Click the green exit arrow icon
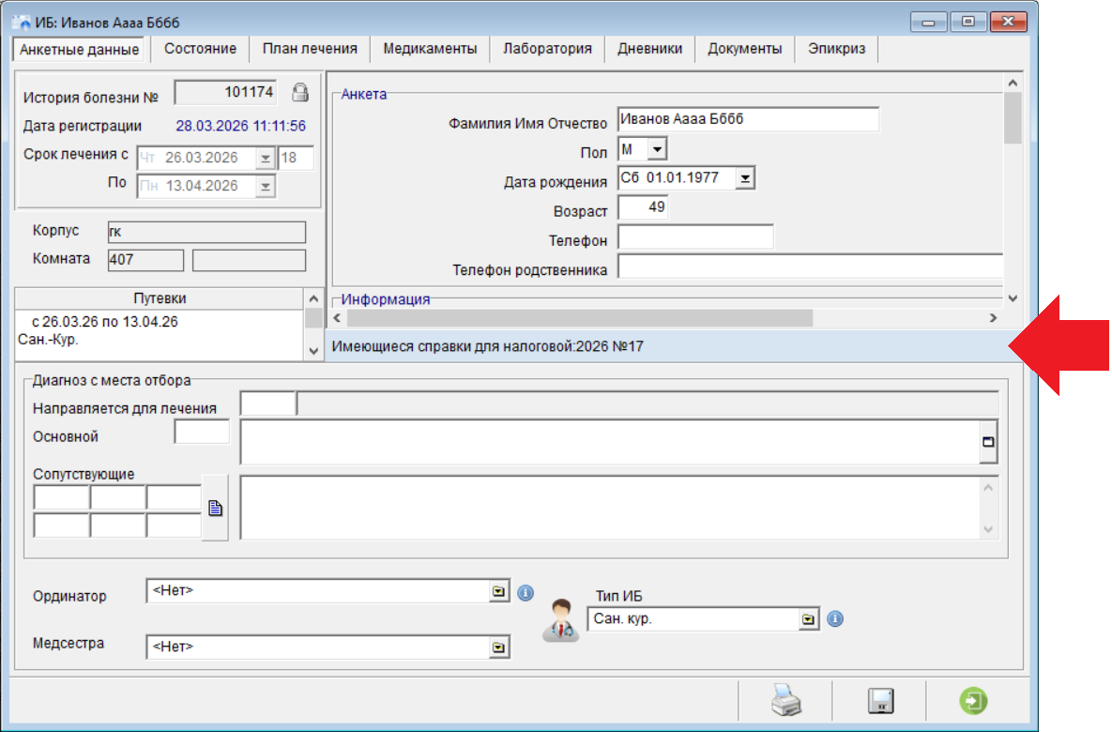The image size is (1112, 732). pos(973,701)
